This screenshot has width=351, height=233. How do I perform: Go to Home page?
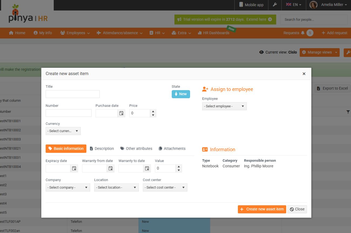[17, 33]
